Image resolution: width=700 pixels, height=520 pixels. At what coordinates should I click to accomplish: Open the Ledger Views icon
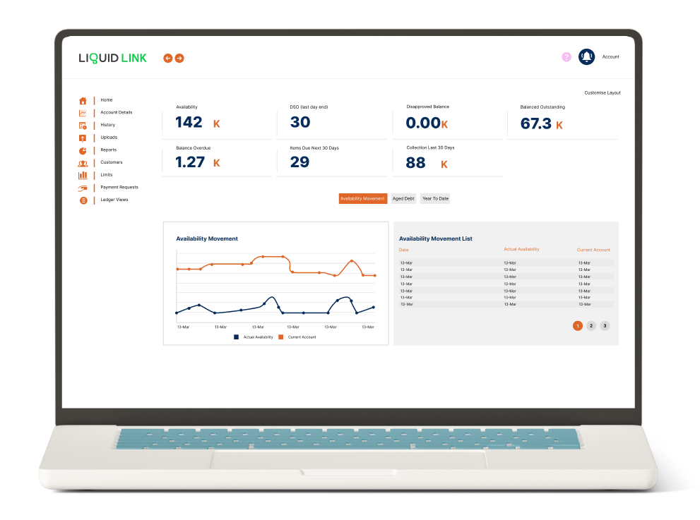click(82, 200)
